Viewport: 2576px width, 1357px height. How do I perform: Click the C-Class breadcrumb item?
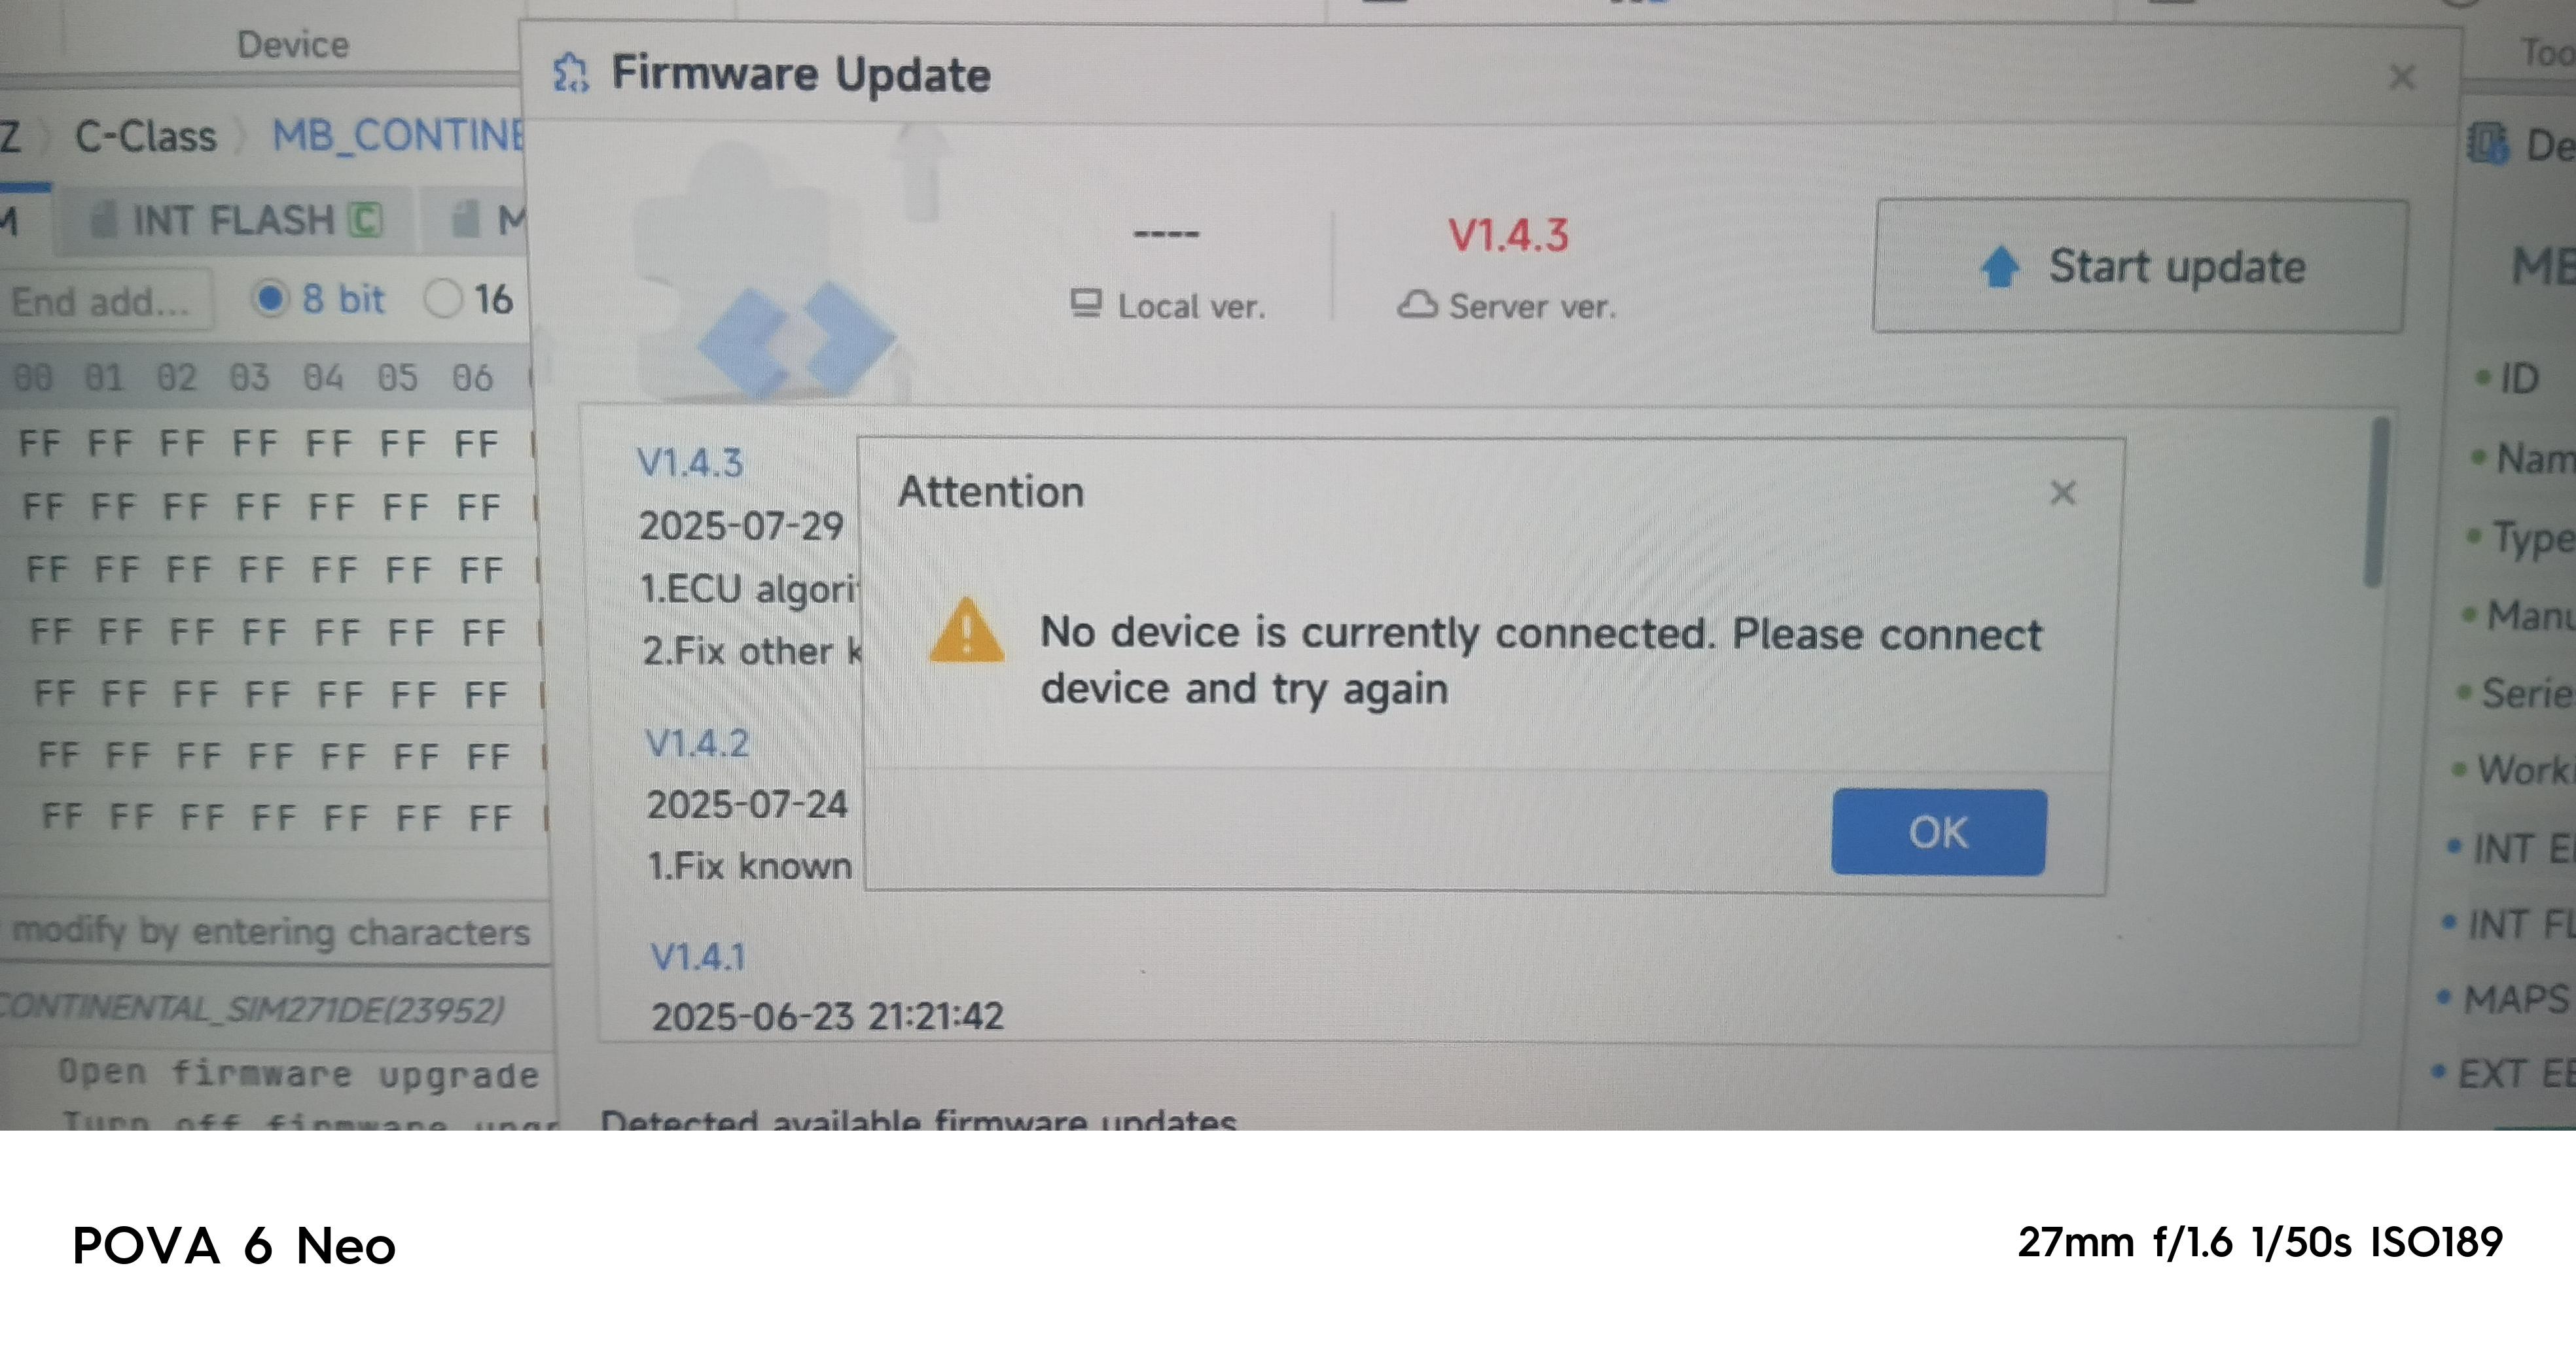[x=146, y=137]
